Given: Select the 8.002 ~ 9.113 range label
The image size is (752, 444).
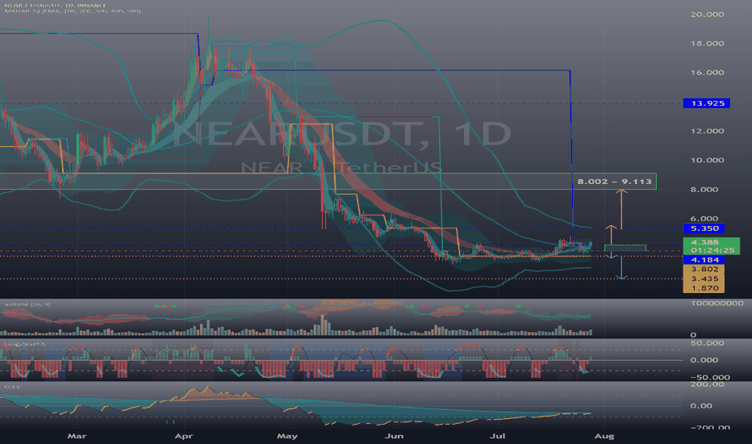Looking at the screenshot, I should click(614, 182).
